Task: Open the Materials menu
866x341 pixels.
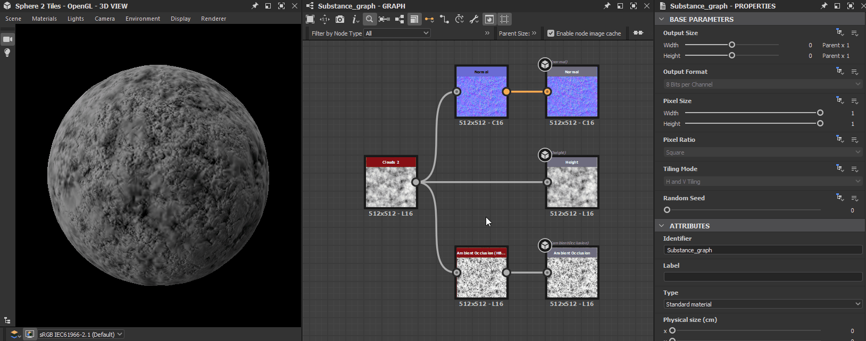Action: [x=44, y=19]
